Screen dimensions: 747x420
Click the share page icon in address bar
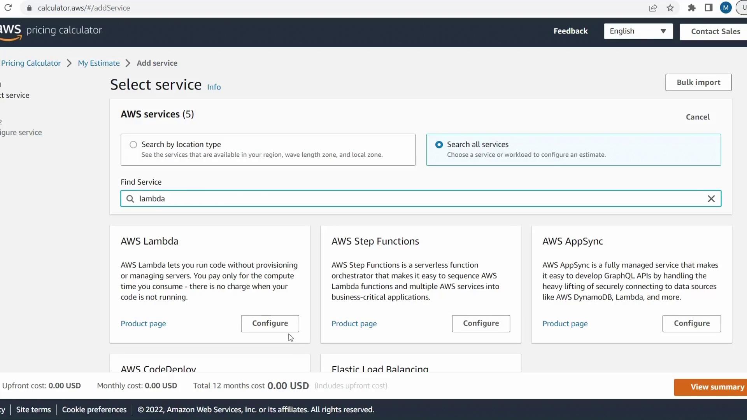click(653, 8)
